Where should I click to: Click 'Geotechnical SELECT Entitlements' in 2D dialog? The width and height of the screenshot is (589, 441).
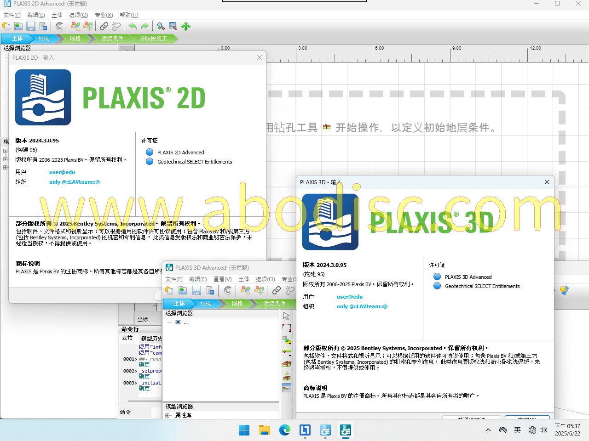[195, 162]
